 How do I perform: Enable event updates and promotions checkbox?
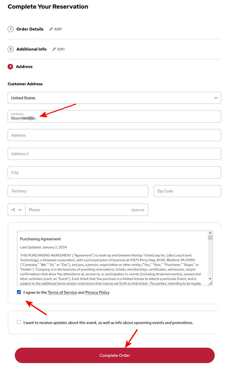click(19, 322)
